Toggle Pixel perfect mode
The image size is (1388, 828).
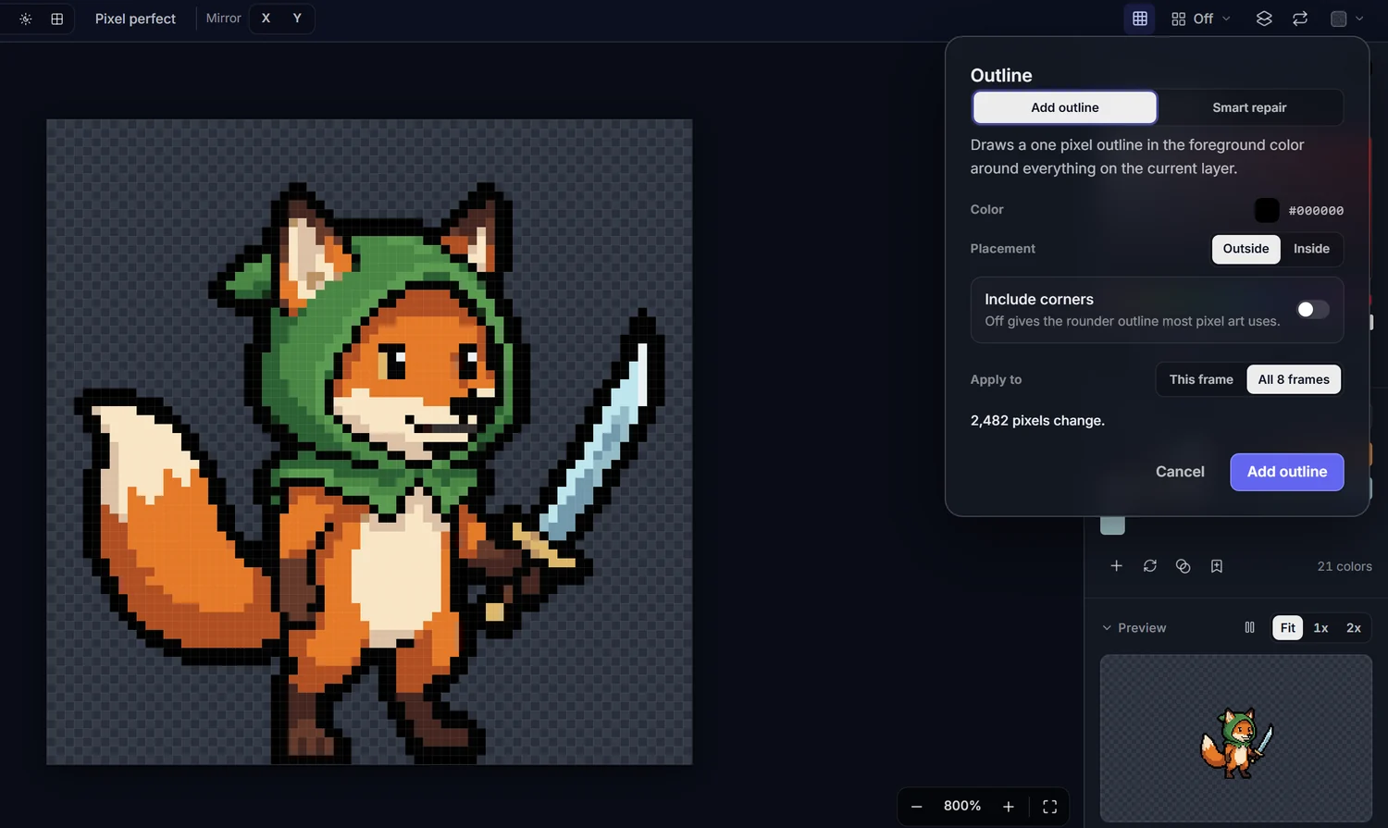pyautogui.click(x=135, y=19)
